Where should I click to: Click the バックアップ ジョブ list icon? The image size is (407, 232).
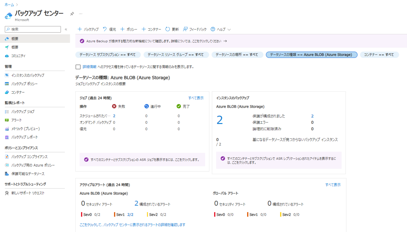click(x=7, y=111)
